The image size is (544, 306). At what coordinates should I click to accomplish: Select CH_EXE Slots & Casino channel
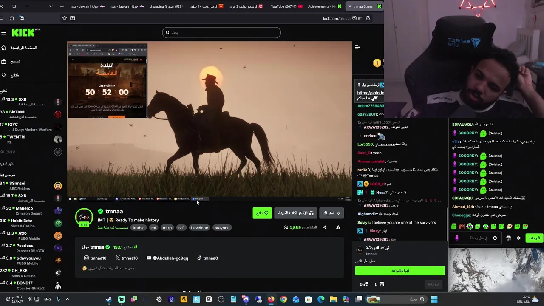pos(31,273)
